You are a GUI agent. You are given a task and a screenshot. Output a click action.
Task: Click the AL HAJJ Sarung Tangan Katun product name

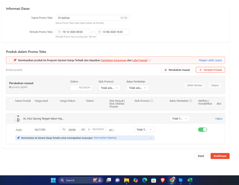(x=43, y=118)
